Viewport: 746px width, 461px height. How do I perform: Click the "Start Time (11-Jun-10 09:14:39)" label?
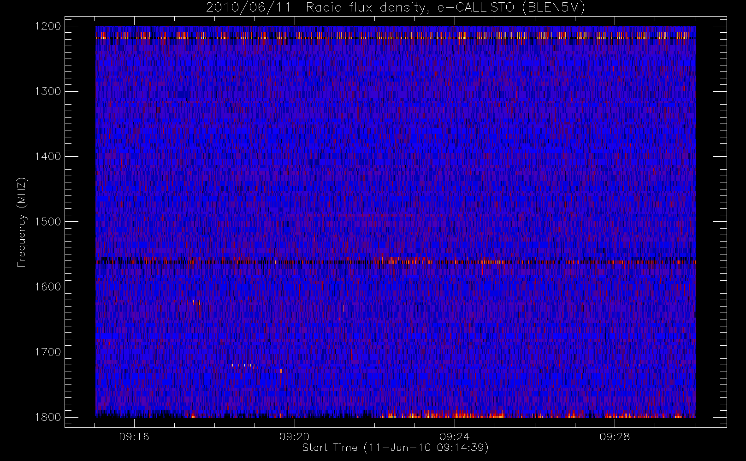(x=396, y=448)
